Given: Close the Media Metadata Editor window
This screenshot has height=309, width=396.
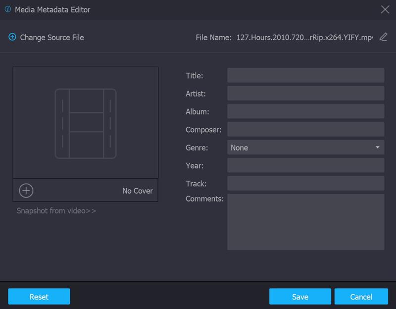Looking at the screenshot, I should [385, 9].
